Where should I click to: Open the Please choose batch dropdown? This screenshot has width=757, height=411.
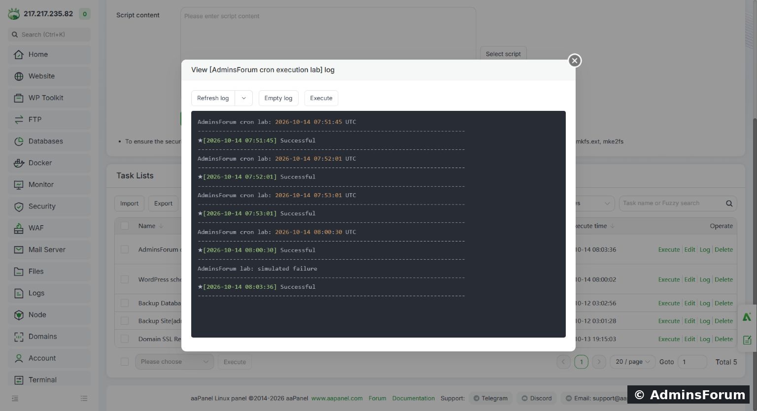tap(174, 362)
